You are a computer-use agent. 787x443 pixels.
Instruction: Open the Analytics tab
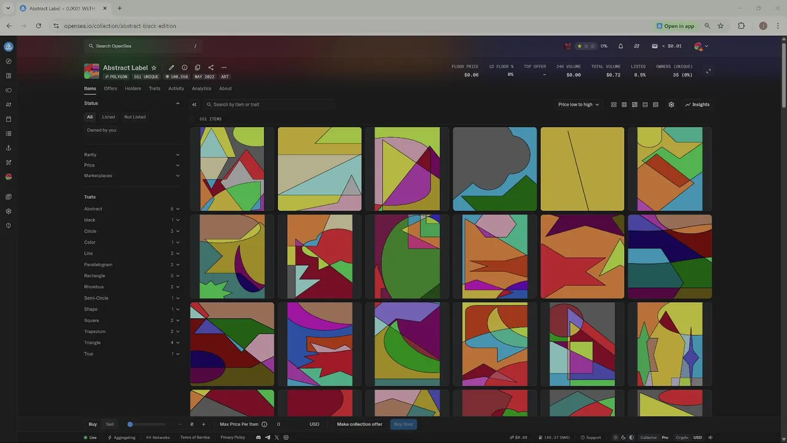tap(201, 89)
